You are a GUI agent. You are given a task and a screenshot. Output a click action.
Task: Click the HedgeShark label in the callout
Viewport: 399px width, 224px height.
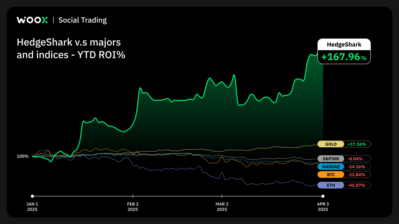tap(344, 45)
